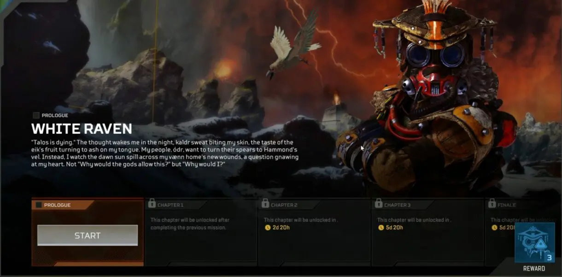Click the padlock icon on the Finale card
Viewport: 562px width, 277px height.
pos(492,203)
